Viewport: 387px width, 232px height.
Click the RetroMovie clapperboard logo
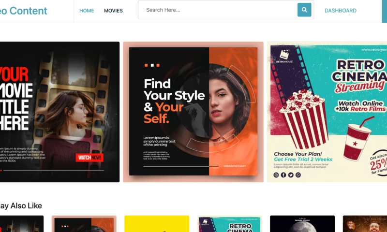(x=284, y=56)
